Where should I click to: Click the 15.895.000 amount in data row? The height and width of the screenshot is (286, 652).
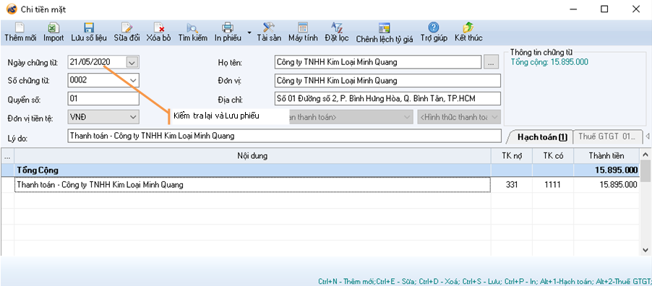coord(606,185)
